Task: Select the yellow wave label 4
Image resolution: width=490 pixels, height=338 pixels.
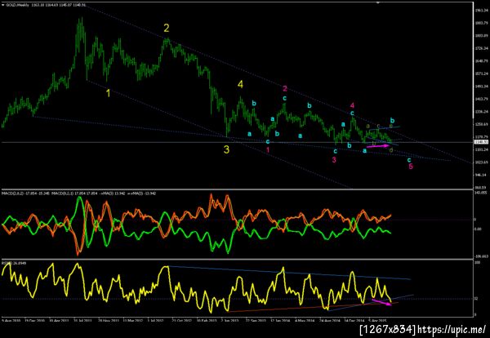Action: 240,84
